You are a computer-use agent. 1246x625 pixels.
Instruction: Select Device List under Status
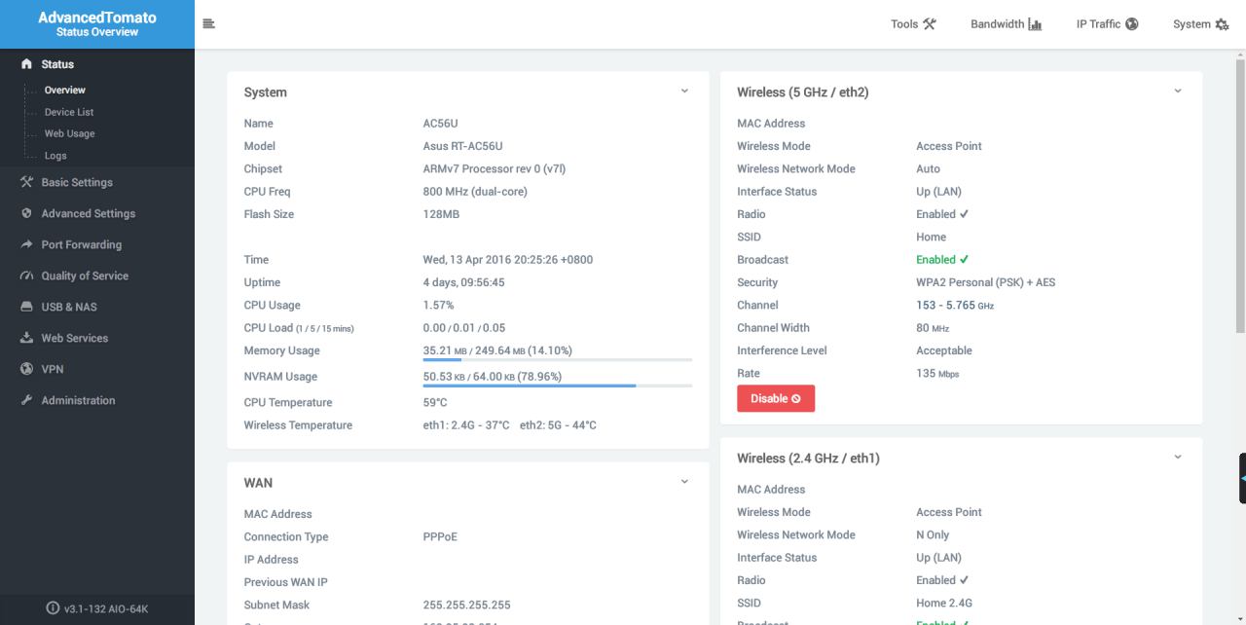pyautogui.click(x=69, y=112)
